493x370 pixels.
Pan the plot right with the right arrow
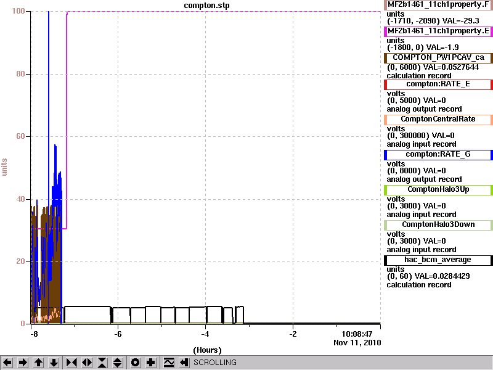(x=23, y=363)
